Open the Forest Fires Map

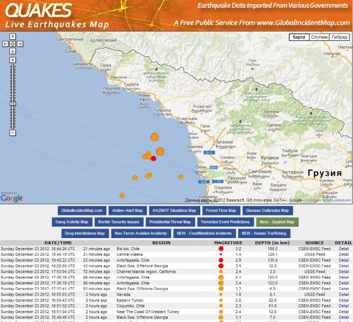(x=220, y=210)
